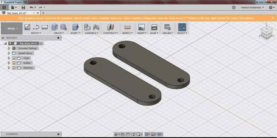Expand the Sketches folder
This screenshot has width=277, height=138.
point(9,68)
